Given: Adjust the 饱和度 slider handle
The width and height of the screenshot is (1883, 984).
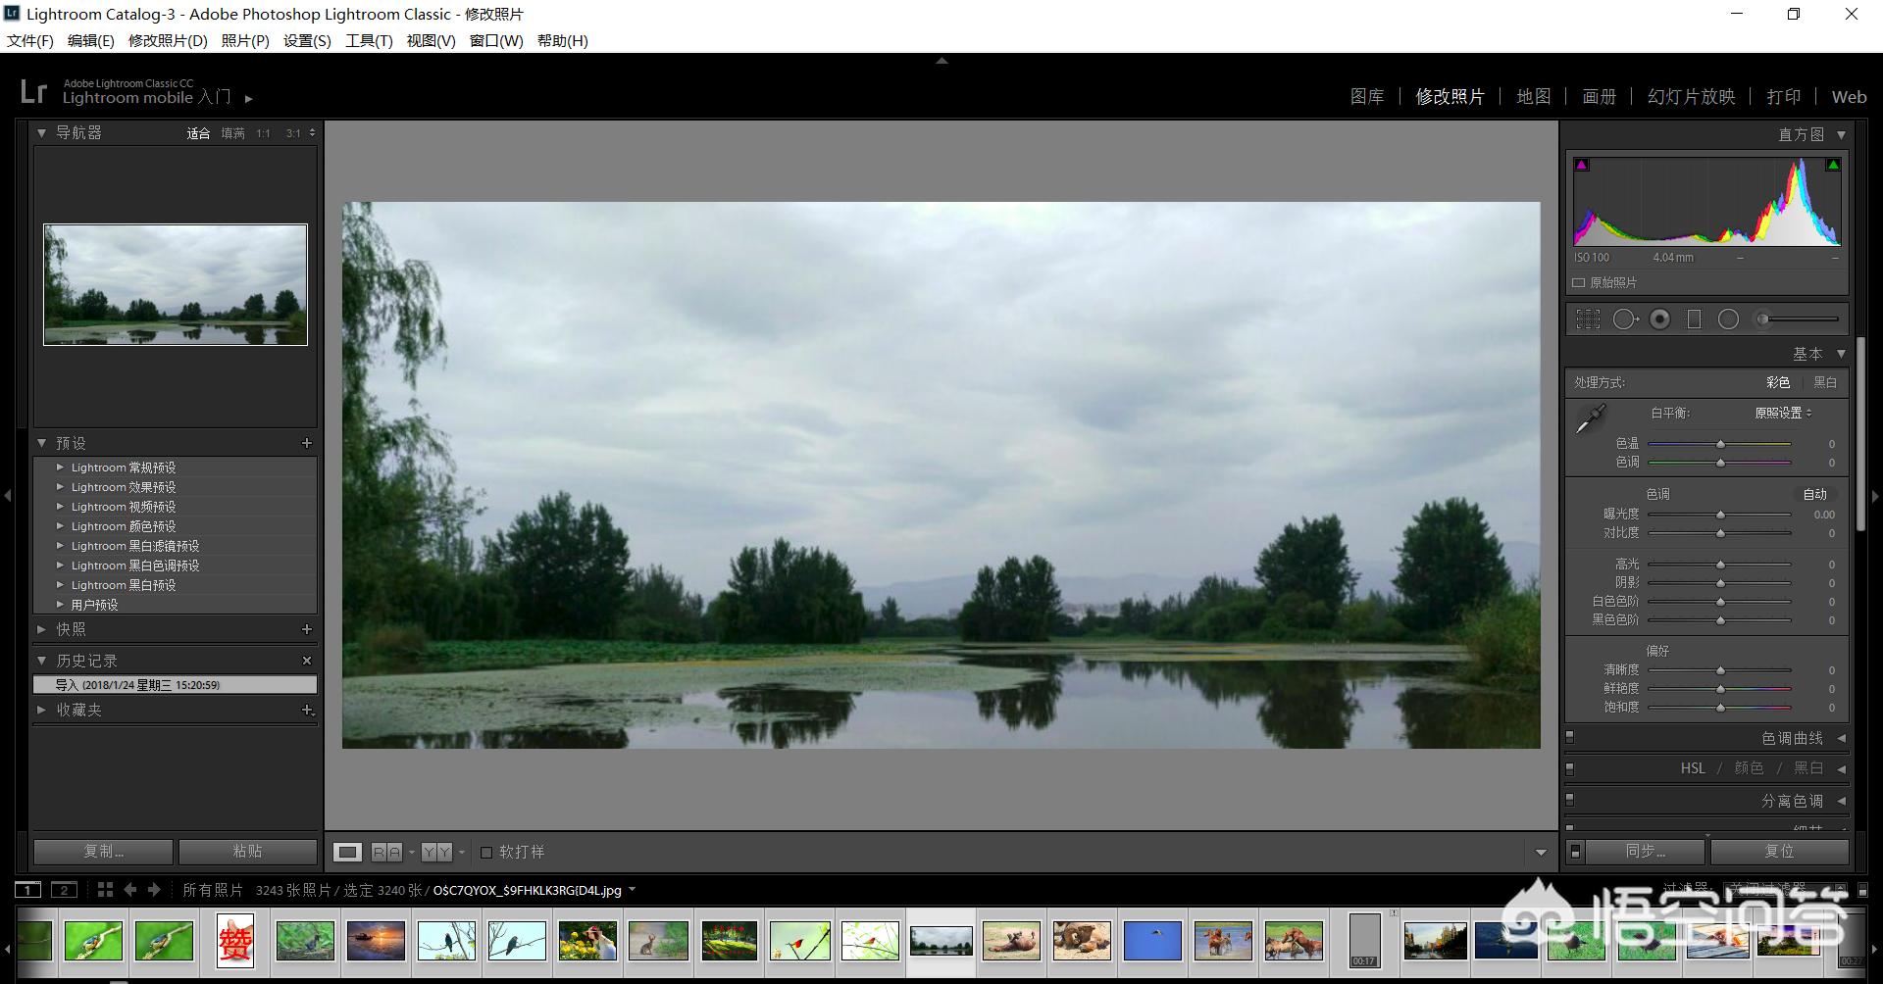Looking at the screenshot, I should tap(1720, 707).
